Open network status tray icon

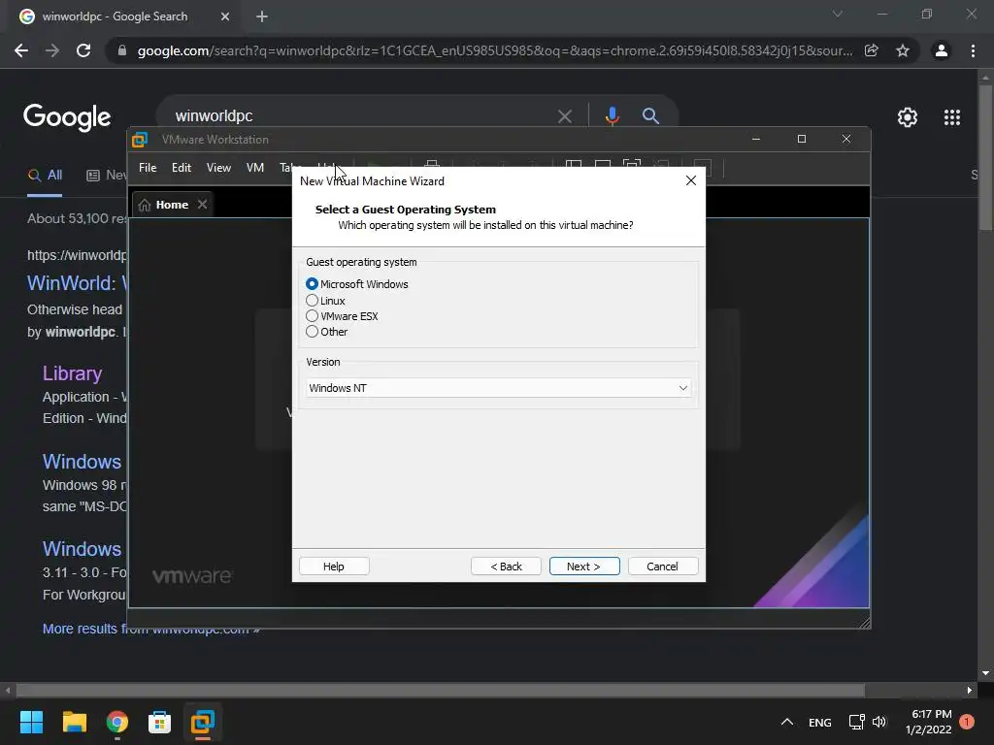coord(856,722)
